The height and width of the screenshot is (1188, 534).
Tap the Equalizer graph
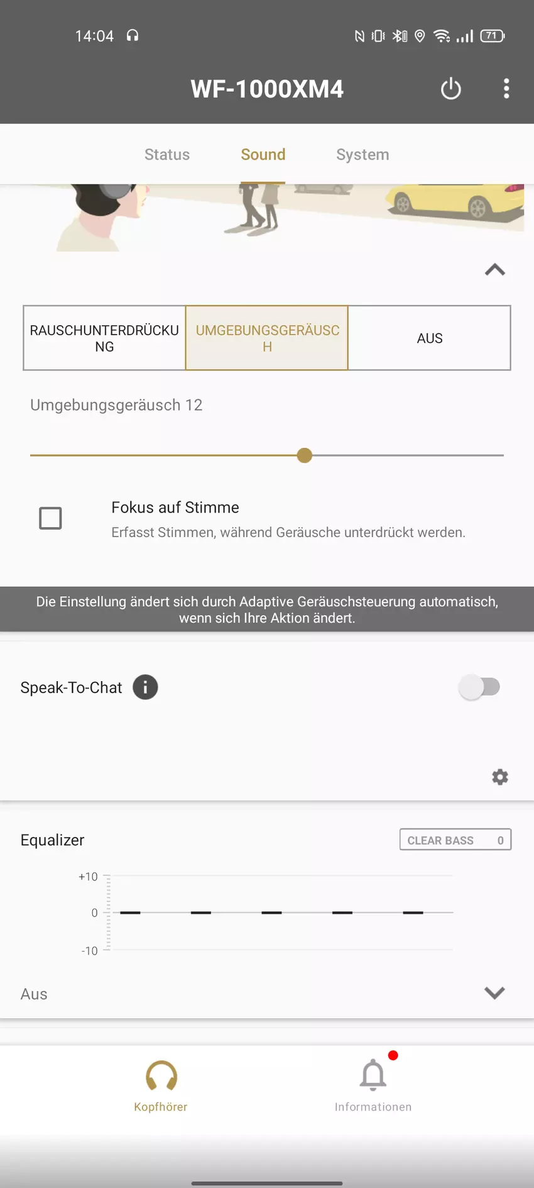[276, 913]
